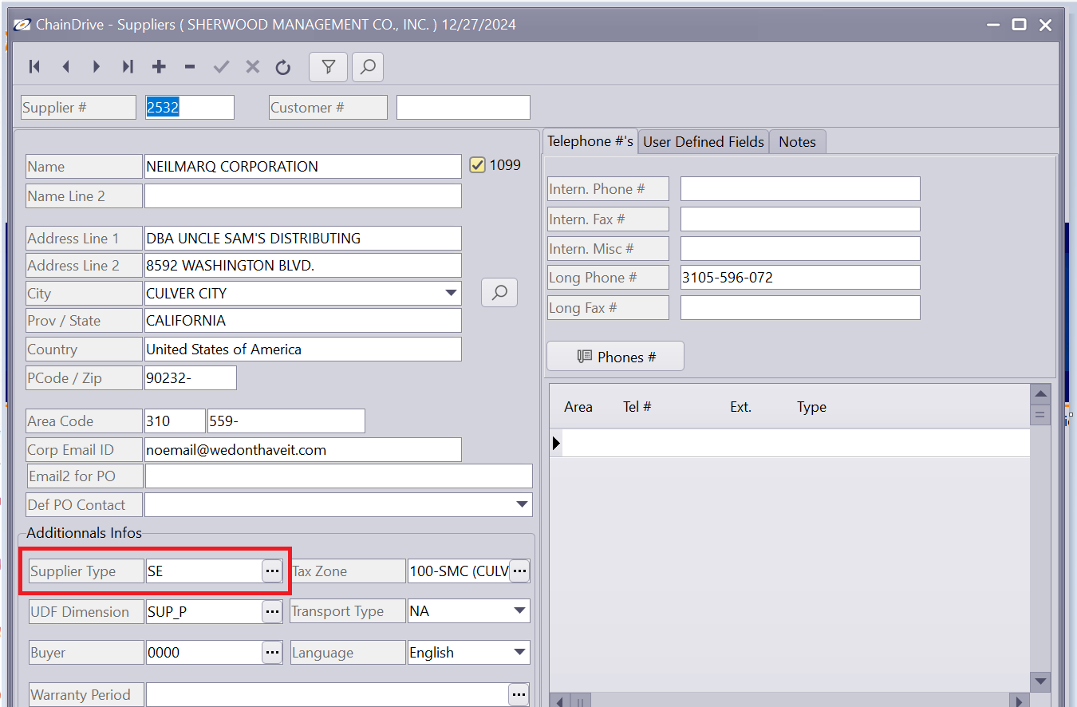Open the toolbar search magnifier
The height and width of the screenshot is (707, 1077).
(x=367, y=67)
